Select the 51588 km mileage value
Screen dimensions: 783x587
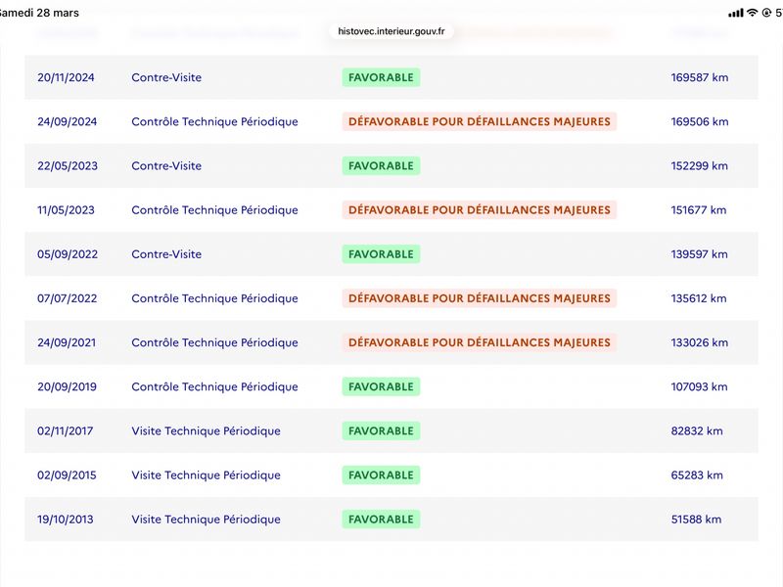pyautogui.click(x=696, y=519)
